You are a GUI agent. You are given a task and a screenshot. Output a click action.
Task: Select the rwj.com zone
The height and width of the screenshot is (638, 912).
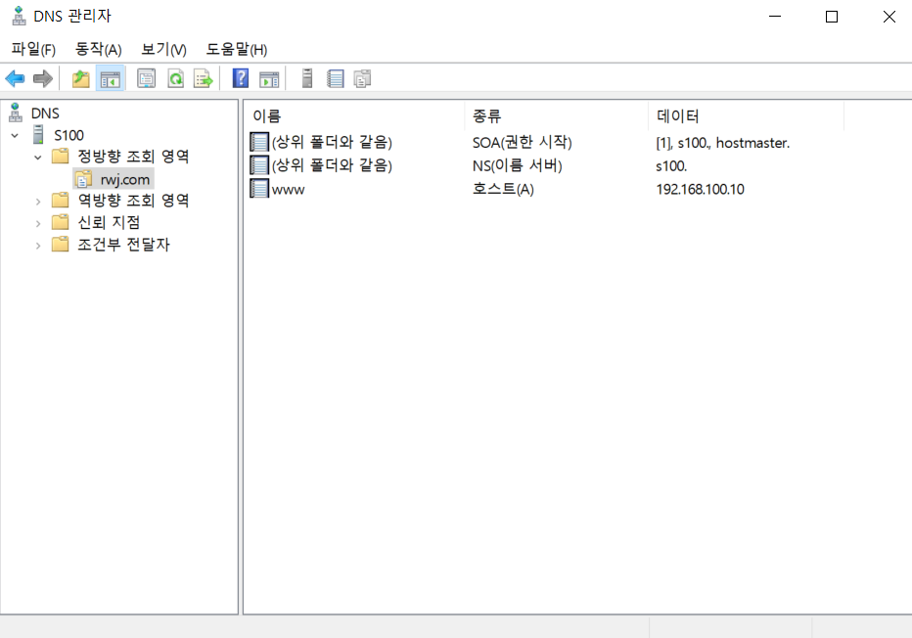(124, 179)
